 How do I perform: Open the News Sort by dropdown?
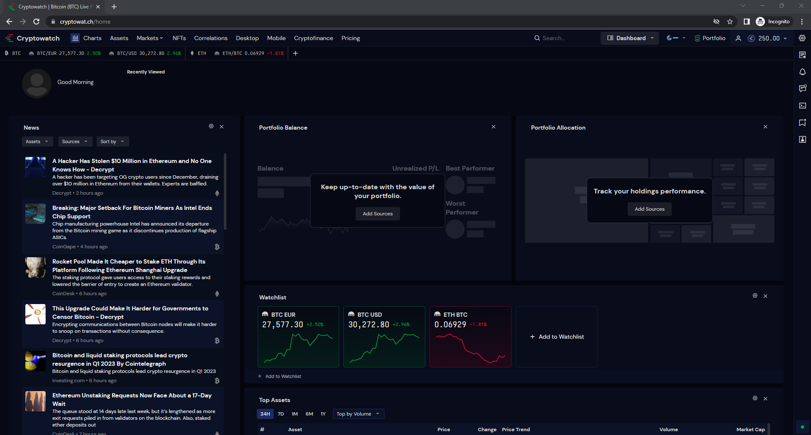coord(112,141)
